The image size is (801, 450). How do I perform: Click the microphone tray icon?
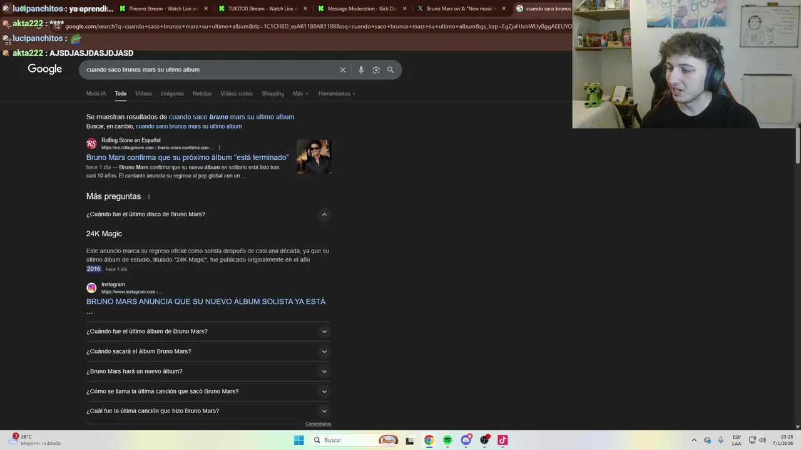[x=721, y=440]
